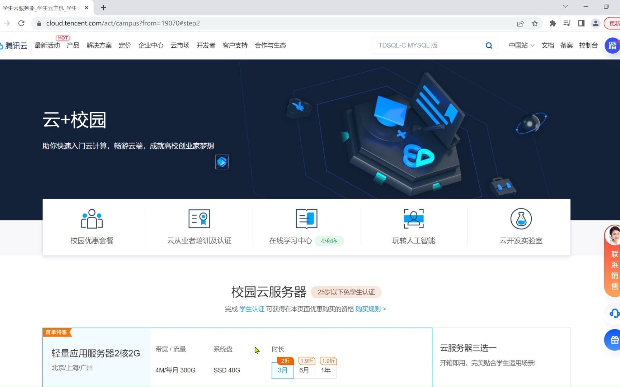Image resolution: width=620 pixels, height=387 pixels.
Task: Click the 在线学习中心 book icon
Action: 306,219
